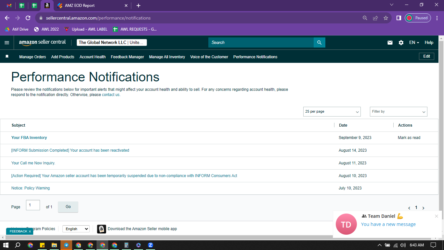The width and height of the screenshot is (444, 250).
Task: Open the EN language dropdown
Action: tap(414, 43)
